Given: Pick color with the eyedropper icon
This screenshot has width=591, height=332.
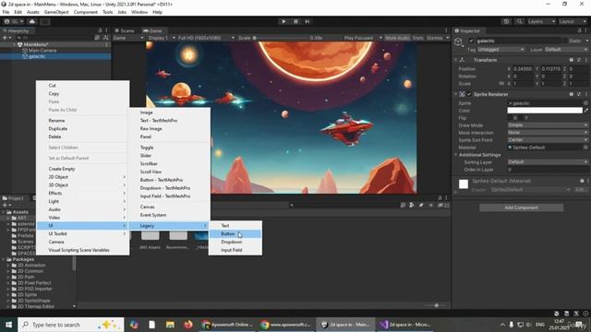Looking at the screenshot, I should tap(586, 111).
